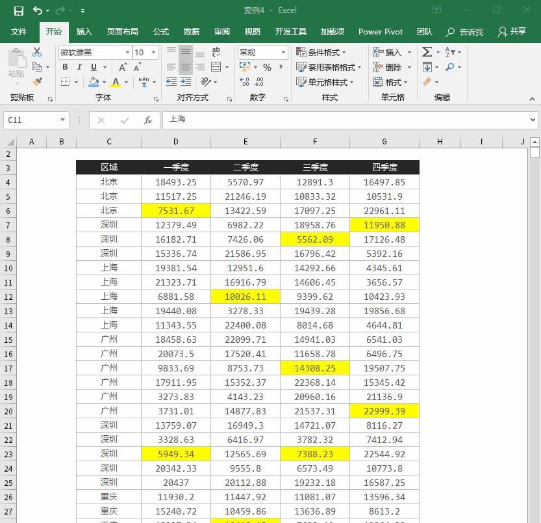Select the yellow cell 7531.67
The width and height of the screenshot is (541, 523).
click(x=175, y=211)
